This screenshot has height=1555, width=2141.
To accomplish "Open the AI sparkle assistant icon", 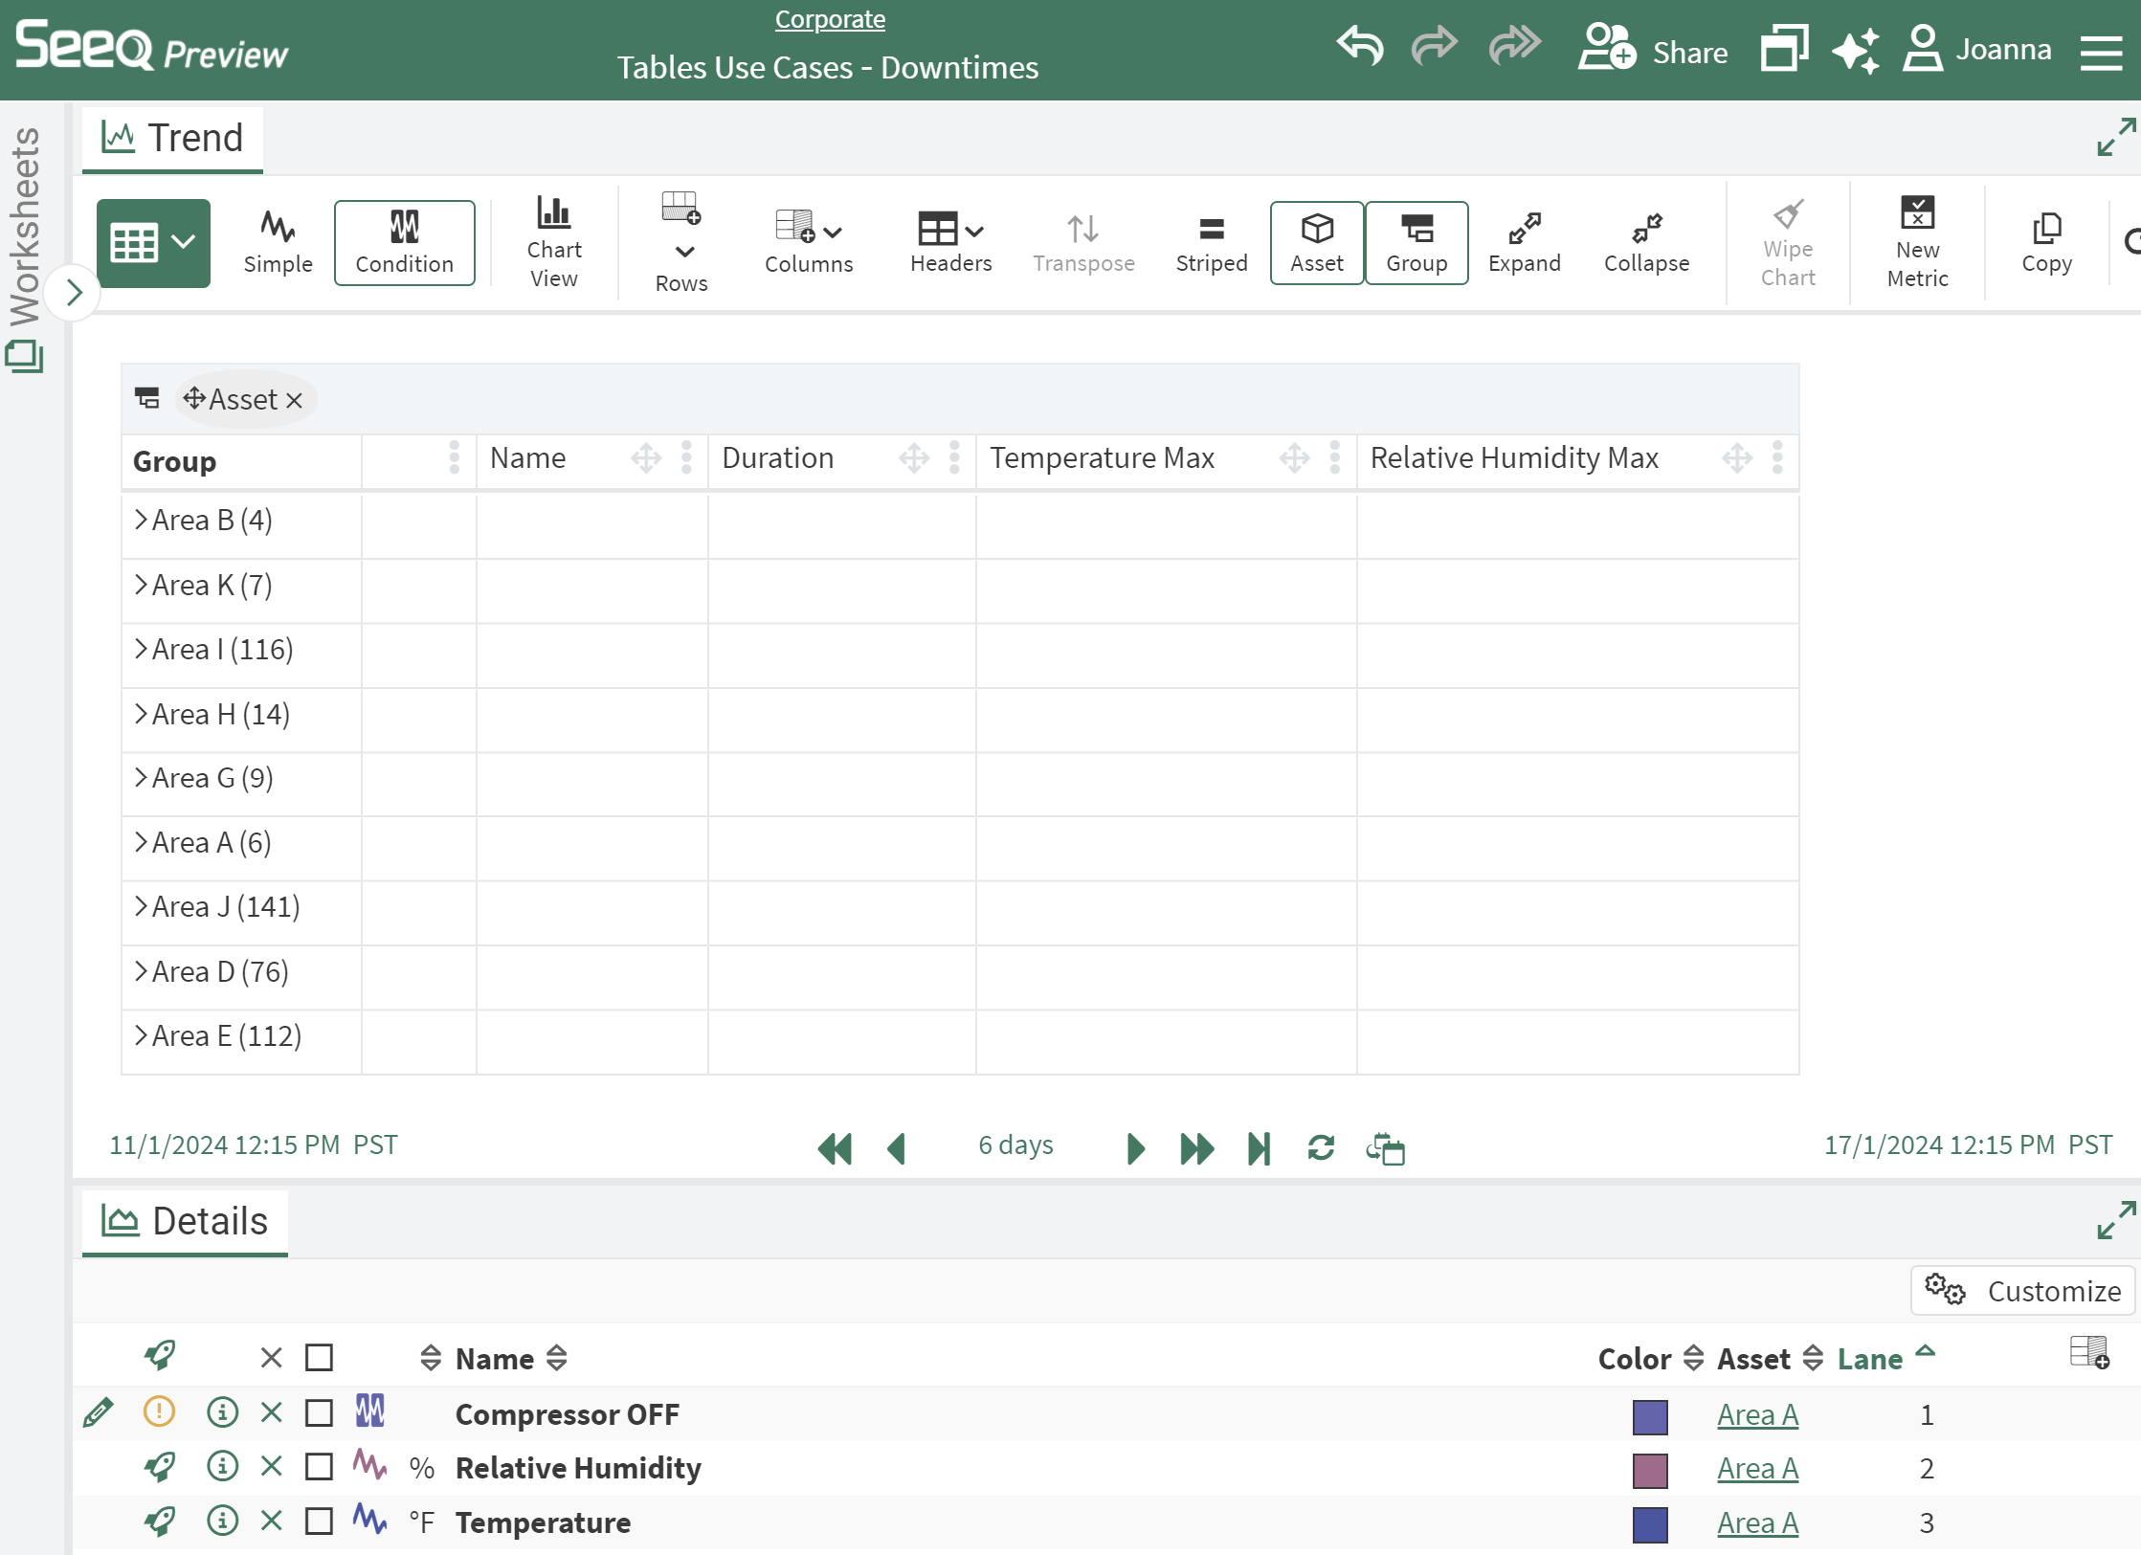I will (1856, 50).
